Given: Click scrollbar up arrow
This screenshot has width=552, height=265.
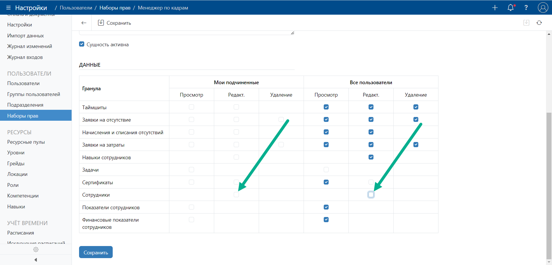Looking at the screenshot, I should (x=549, y=34).
